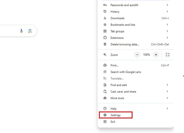Image resolution: width=184 pixels, height=133 pixels.
Task: Select the Tab groups menu item
Action: pos(136,31)
